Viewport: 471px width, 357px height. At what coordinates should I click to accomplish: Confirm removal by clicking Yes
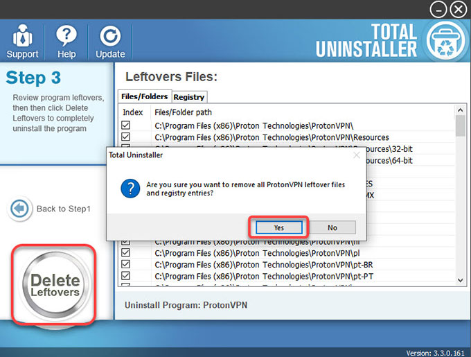[278, 227]
